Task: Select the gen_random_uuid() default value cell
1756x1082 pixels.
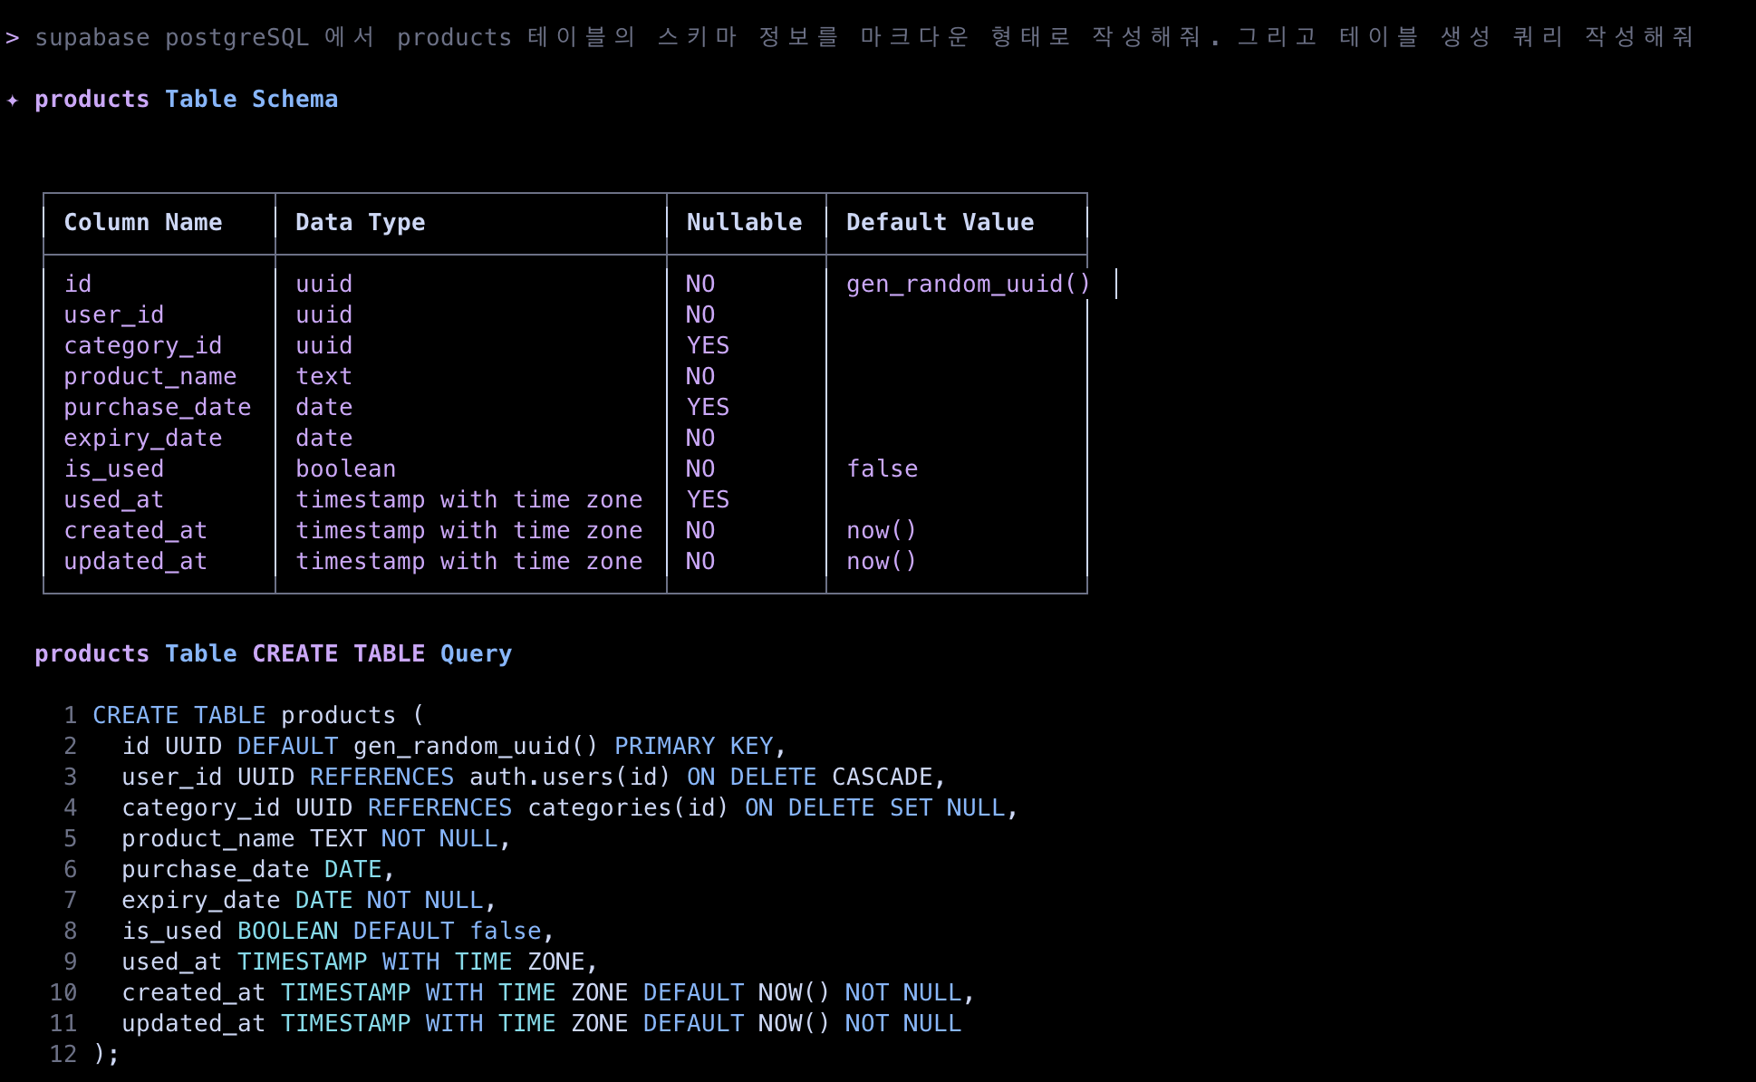Action: coord(967,285)
